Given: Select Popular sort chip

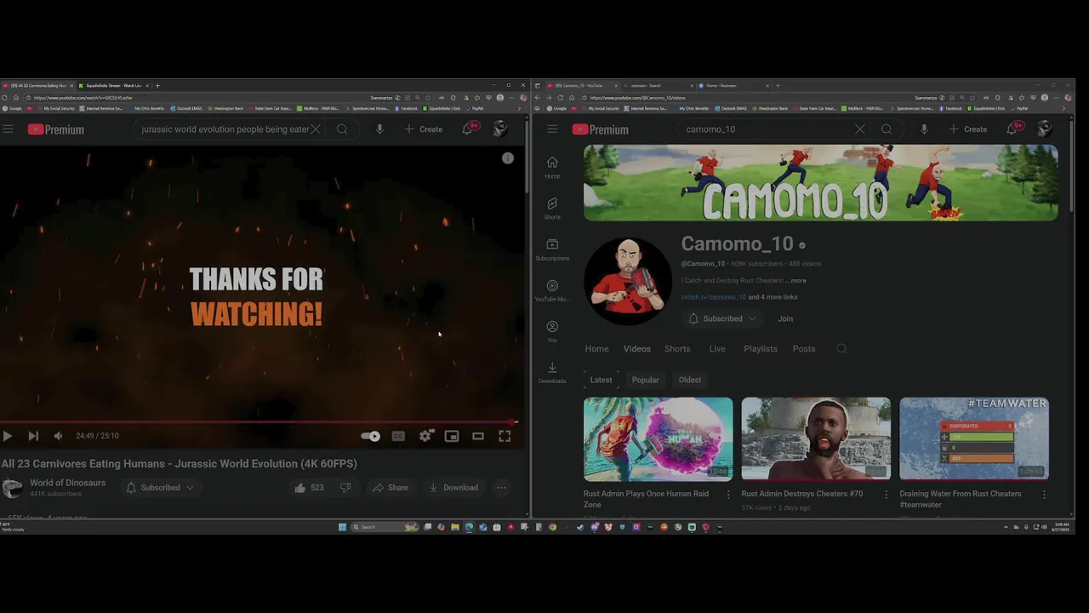Looking at the screenshot, I should [646, 380].
